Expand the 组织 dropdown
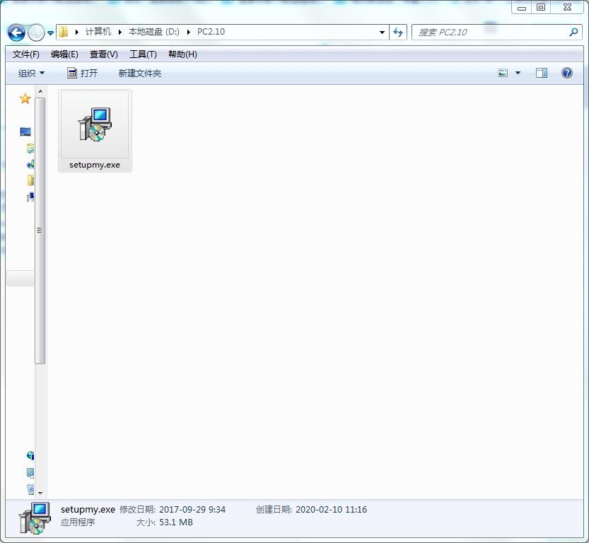 click(32, 74)
